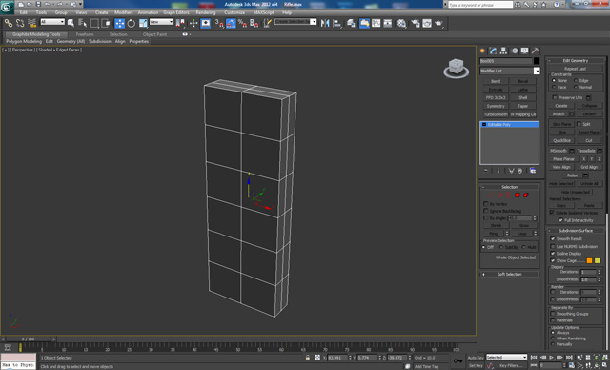Toggle the Preserve UVs checkbox
The width and height of the screenshot is (610, 370).
pyautogui.click(x=555, y=97)
